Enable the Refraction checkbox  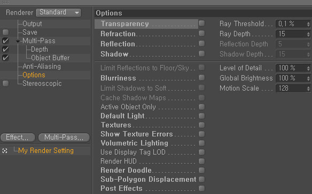tap(201, 34)
